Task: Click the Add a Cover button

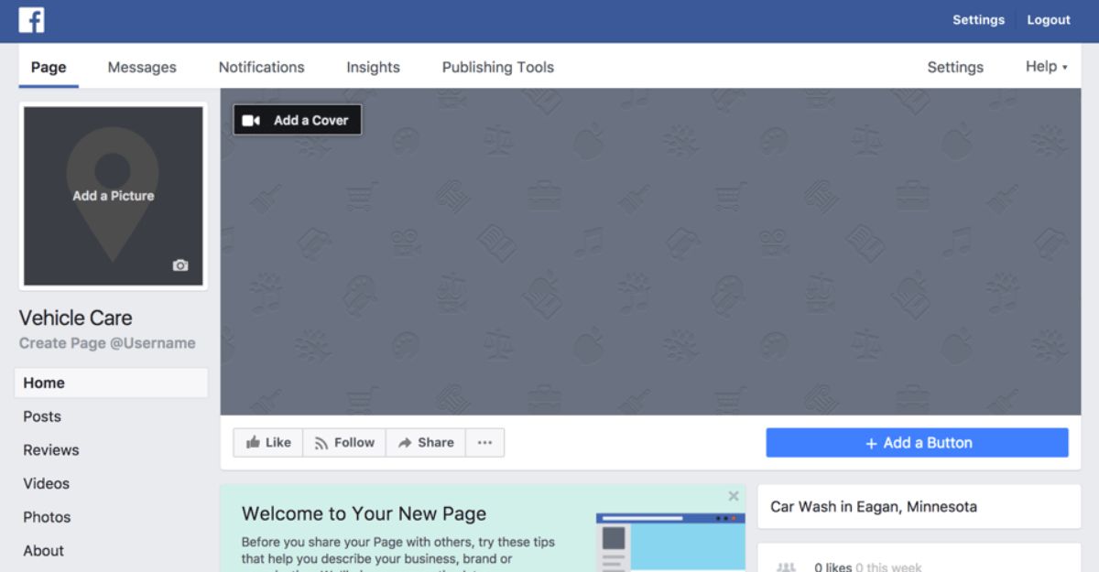Action: [x=298, y=120]
